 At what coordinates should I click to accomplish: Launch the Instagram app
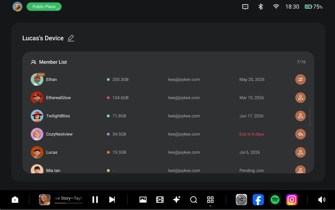(x=292, y=200)
